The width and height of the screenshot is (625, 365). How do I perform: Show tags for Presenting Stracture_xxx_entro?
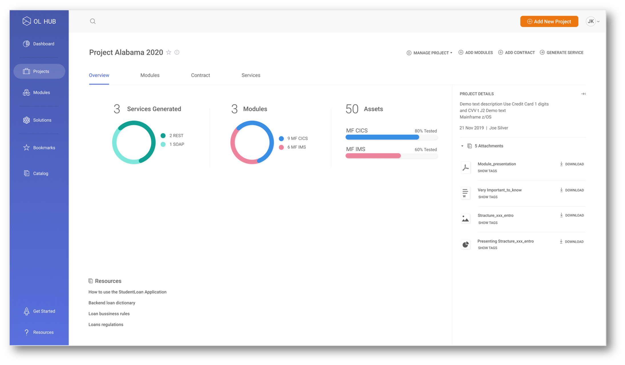coord(487,248)
